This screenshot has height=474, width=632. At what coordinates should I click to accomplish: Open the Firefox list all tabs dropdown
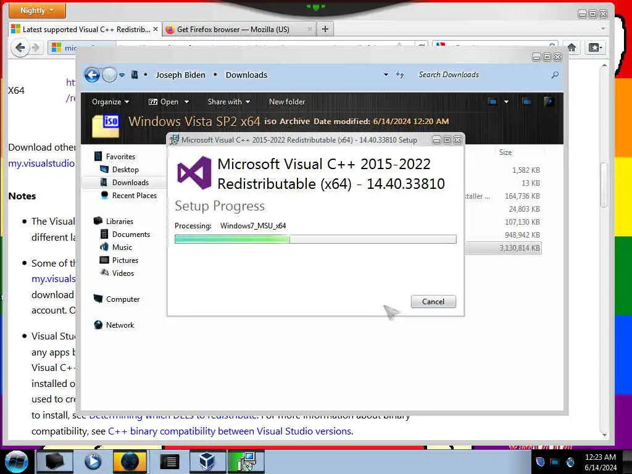click(x=603, y=29)
